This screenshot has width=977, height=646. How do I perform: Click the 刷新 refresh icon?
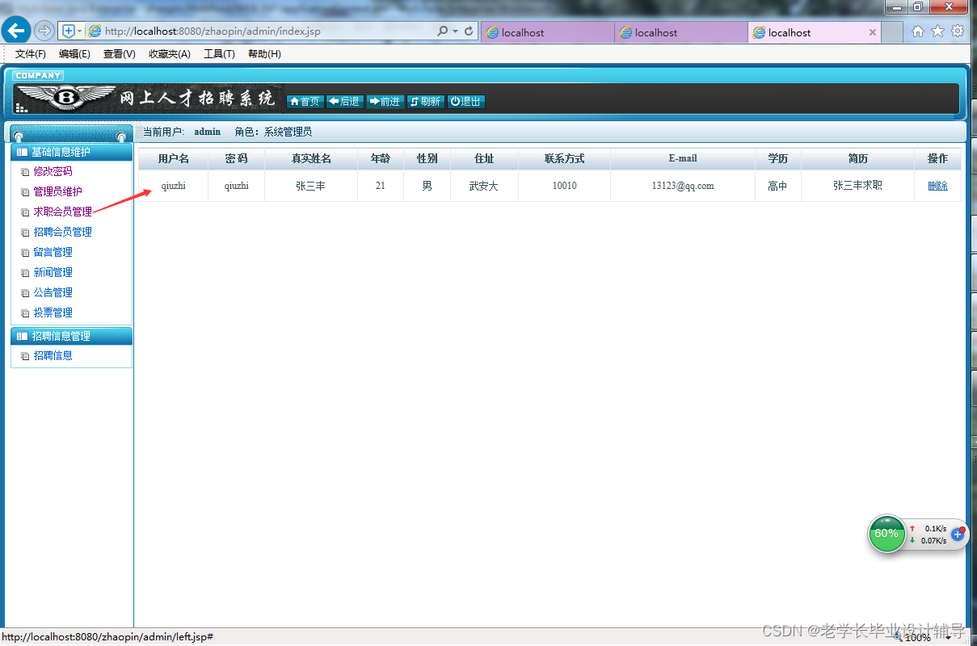pyautogui.click(x=414, y=101)
